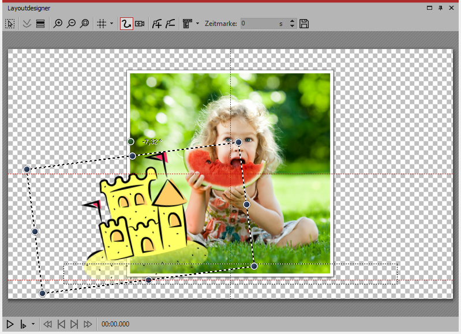Click bottom edge midpoint handle of sandcastle frame

pyautogui.click(x=148, y=280)
